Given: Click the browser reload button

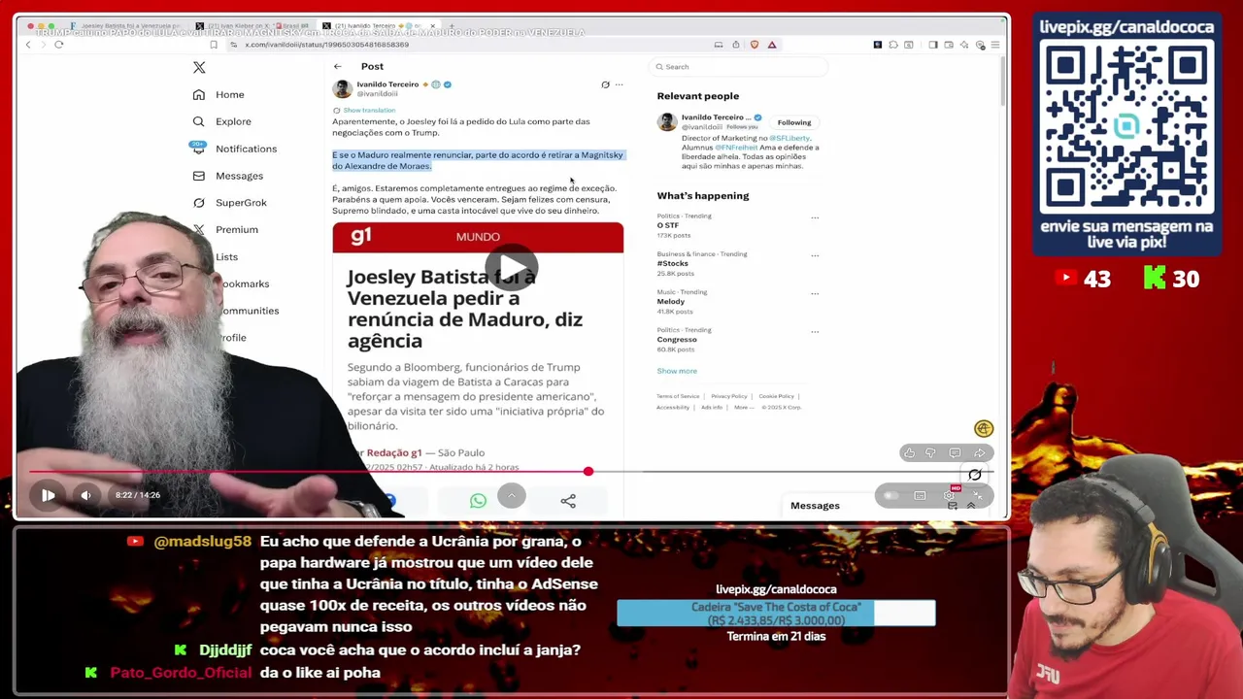Looking at the screenshot, I should (x=58, y=45).
